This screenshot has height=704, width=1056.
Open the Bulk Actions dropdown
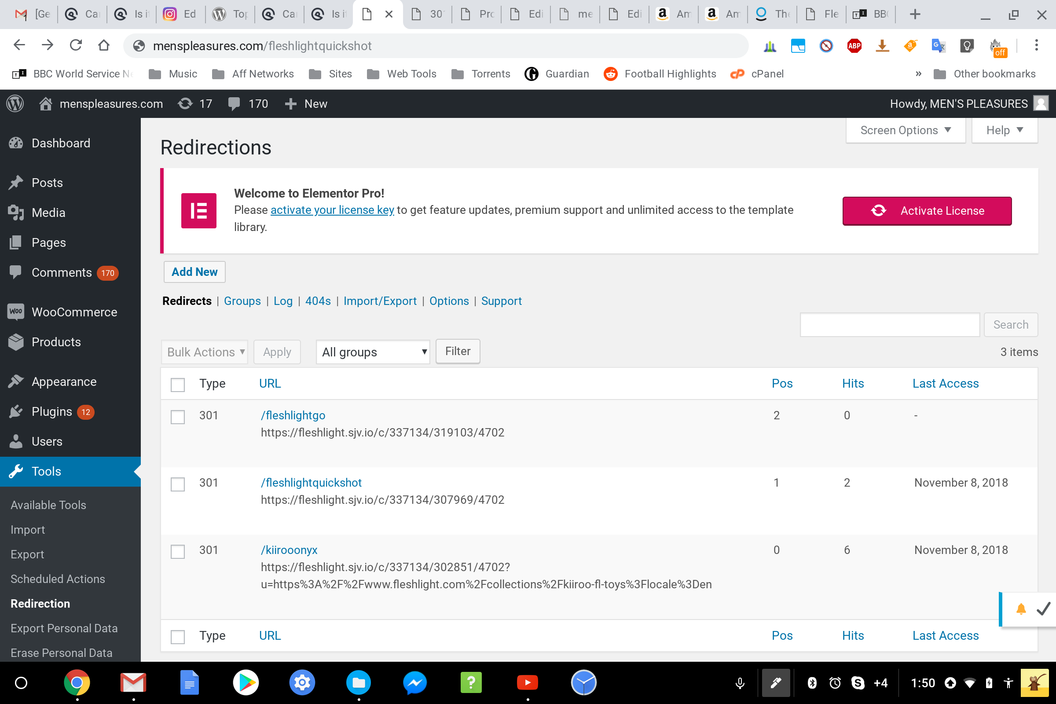204,352
